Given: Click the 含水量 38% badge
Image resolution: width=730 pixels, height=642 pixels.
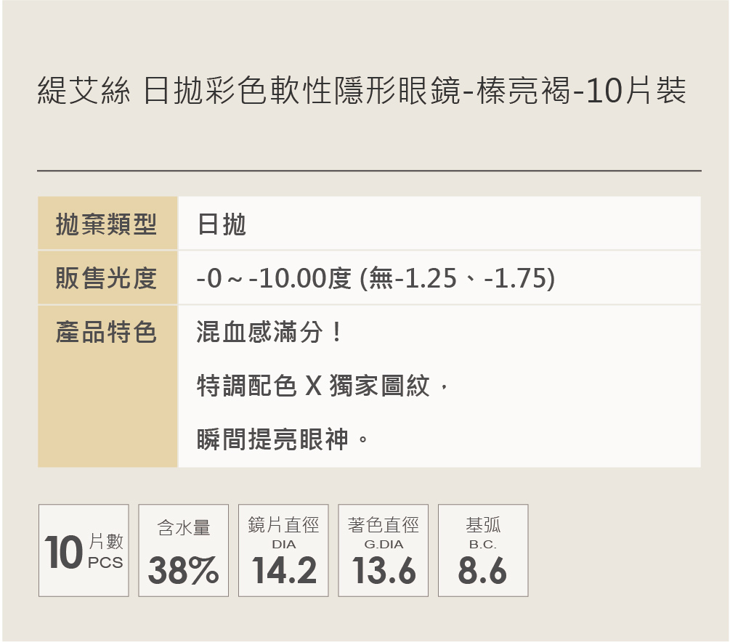Looking at the screenshot, I should 184,550.
